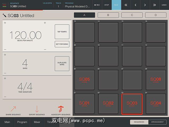169x127 pixels.
Task: Switch view to Arrangement
Action: (x=157, y=122)
